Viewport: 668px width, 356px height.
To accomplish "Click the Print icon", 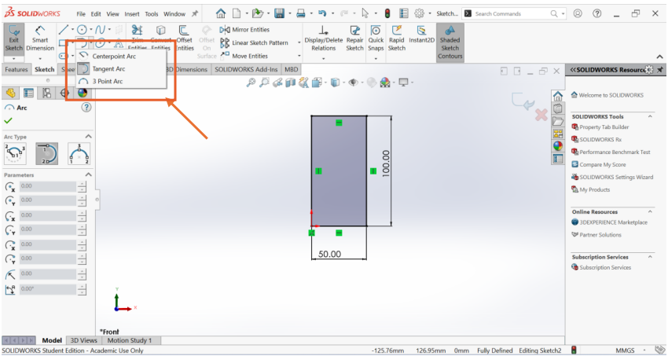I will click(301, 13).
